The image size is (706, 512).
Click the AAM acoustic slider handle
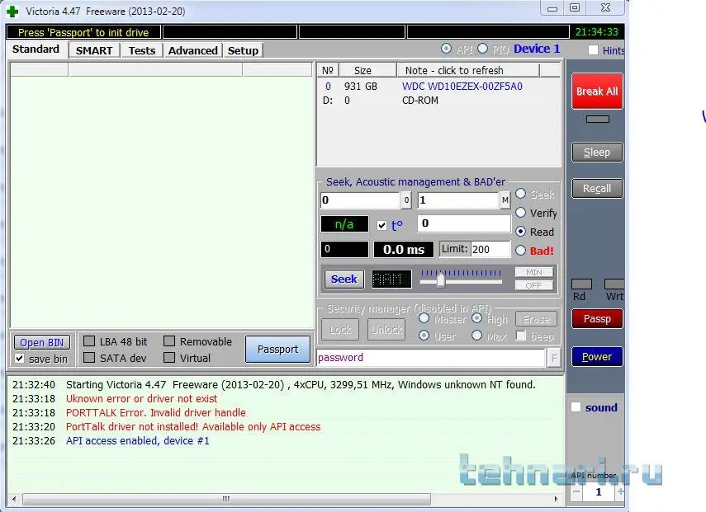441,280
